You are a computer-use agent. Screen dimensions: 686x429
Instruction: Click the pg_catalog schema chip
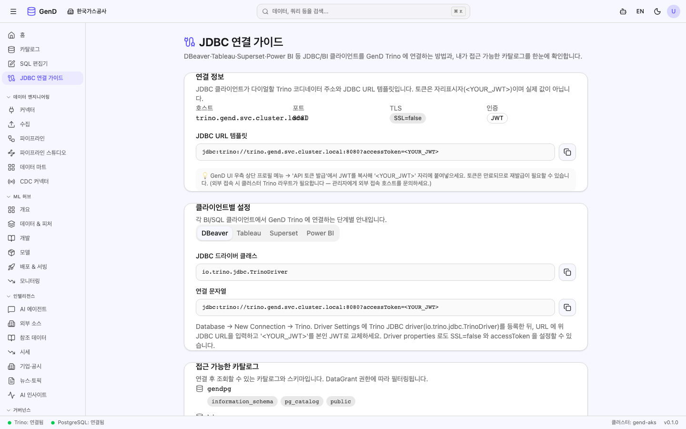302,401
